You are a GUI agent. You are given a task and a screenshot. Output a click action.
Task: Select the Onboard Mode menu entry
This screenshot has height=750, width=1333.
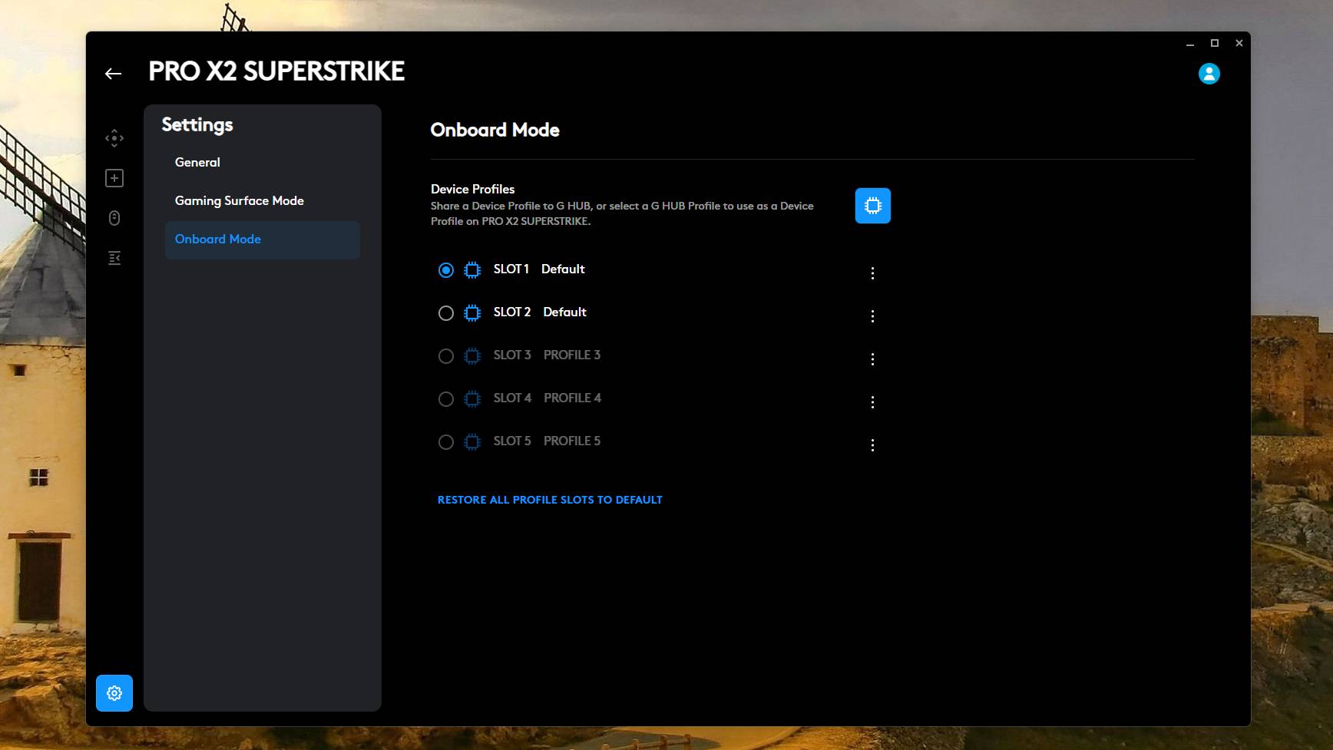tap(218, 239)
